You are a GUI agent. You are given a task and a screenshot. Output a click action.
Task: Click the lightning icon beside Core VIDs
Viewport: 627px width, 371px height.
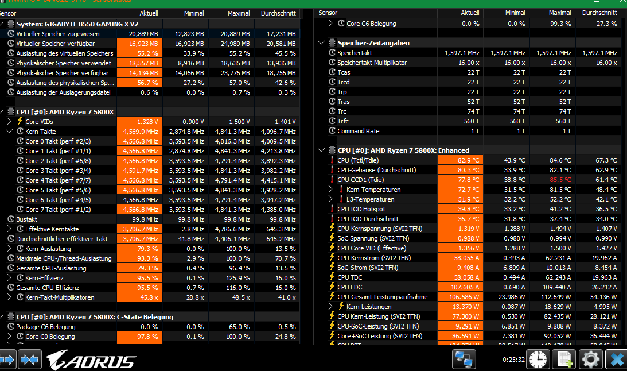[20, 121]
